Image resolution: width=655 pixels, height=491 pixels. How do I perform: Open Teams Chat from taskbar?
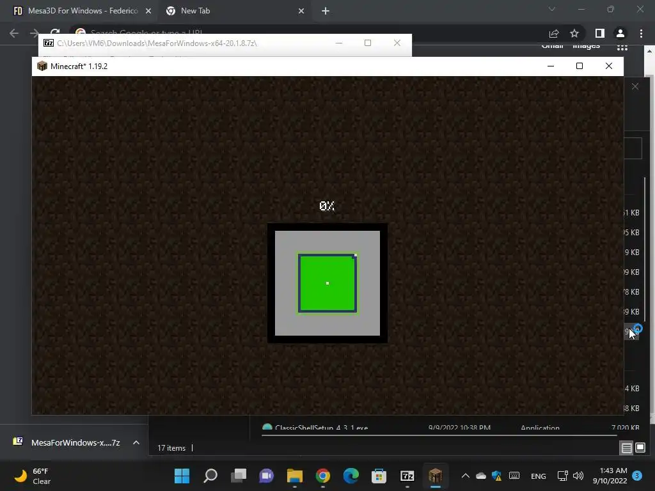pos(267,476)
